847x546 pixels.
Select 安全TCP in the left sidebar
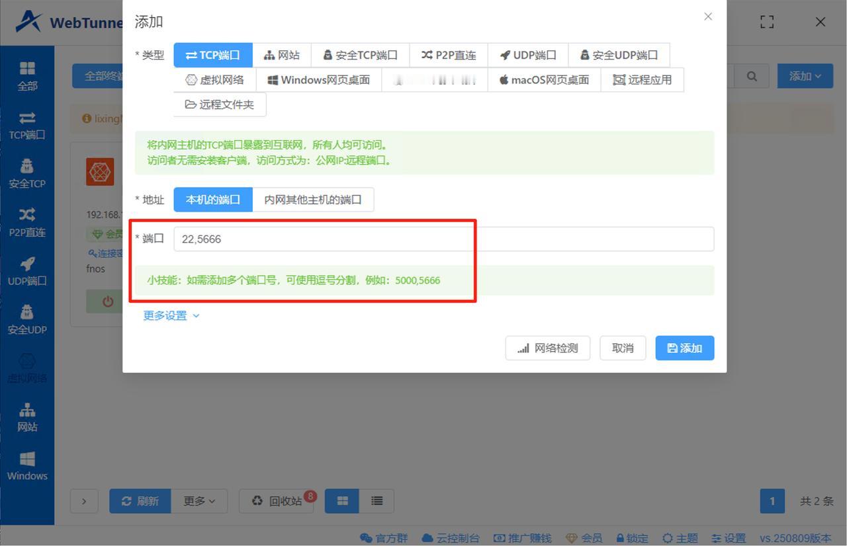26,174
